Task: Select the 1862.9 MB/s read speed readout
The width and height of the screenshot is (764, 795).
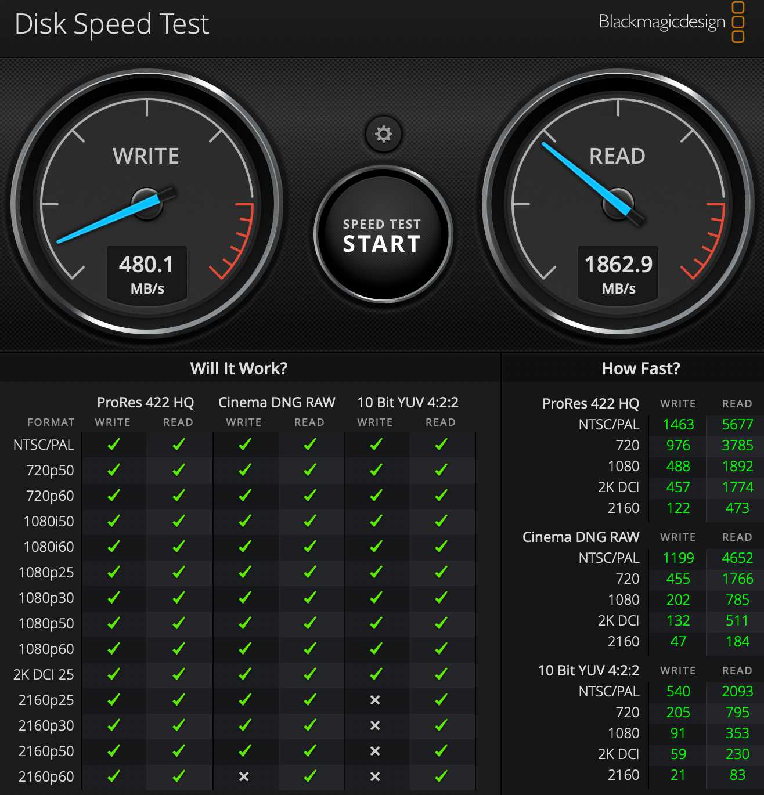Action: 618,273
